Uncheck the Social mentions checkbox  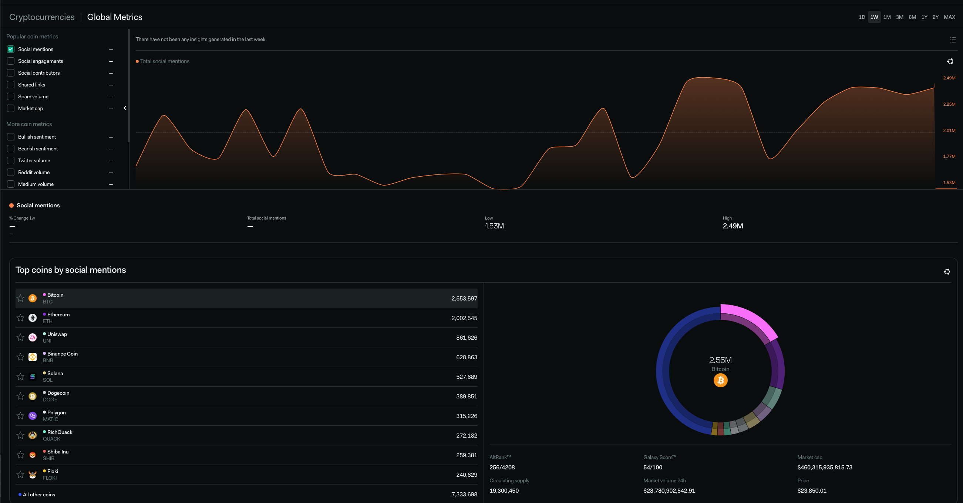(11, 49)
